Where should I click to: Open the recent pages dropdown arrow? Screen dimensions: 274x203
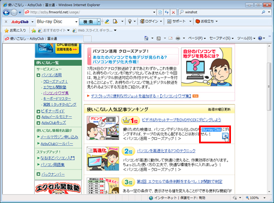(20, 13)
